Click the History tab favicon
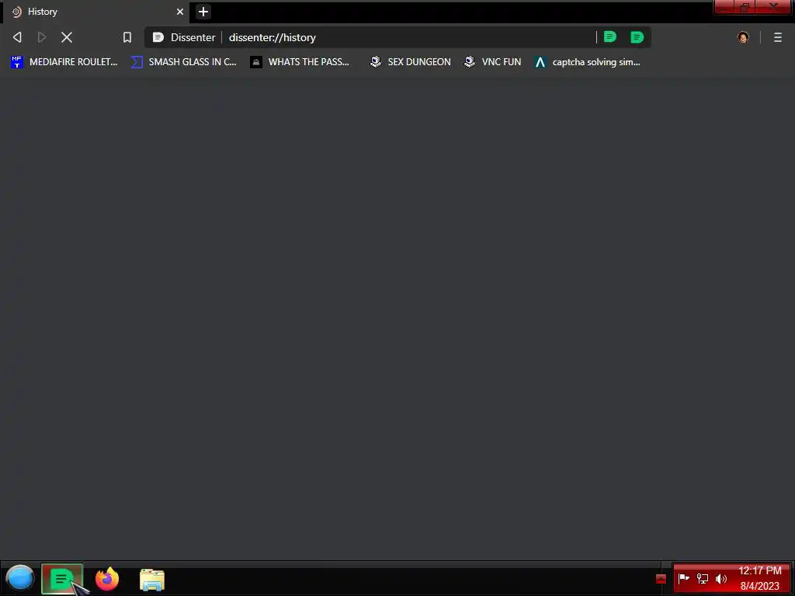 pos(17,12)
